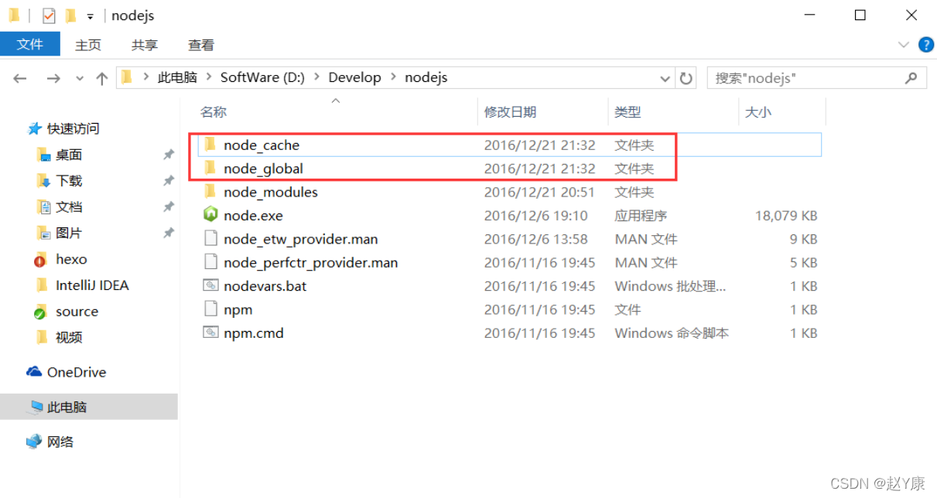Click 此电脑 in the address breadcrumb
The width and height of the screenshot is (937, 498).
pos(177,77)
